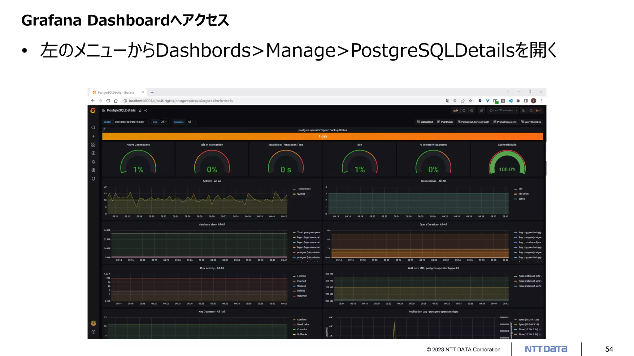Open the Activity - All-All panel title menu
634x356 pixels.
click(x=212, y=181)
